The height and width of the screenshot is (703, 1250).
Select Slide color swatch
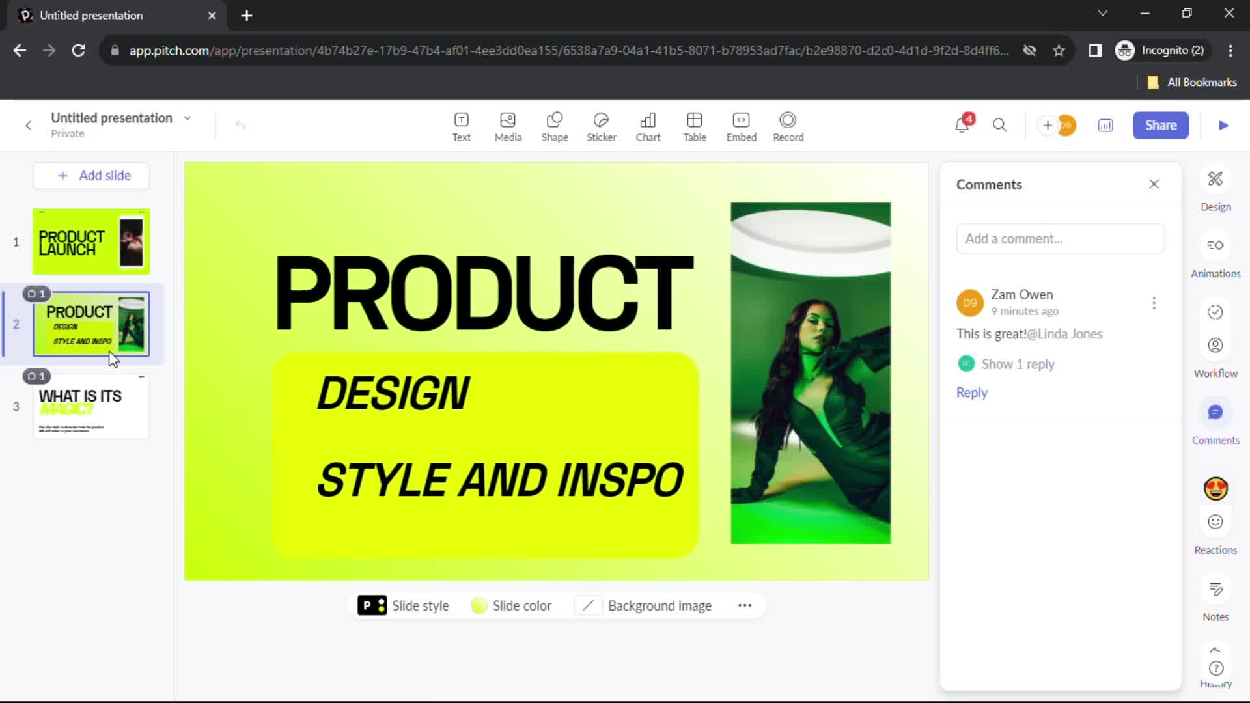(x=480, y=605)
